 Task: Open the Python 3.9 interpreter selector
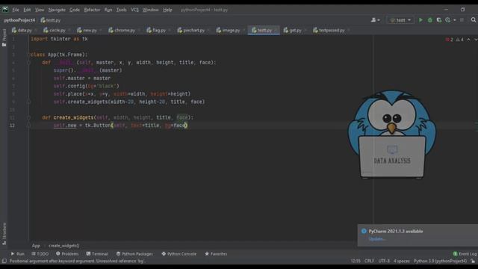[440, 261]
